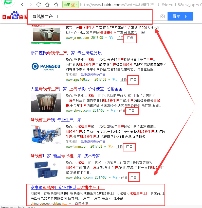This screenshot has height=208, width=202.
Task: Open the 浙江庞氏母线槽生产厂家 result link
Action: pos(66,53)
